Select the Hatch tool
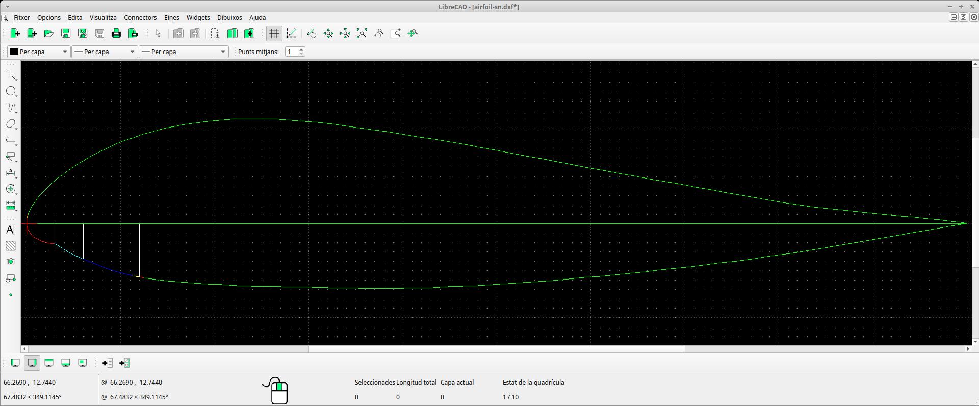 point(11,246)
